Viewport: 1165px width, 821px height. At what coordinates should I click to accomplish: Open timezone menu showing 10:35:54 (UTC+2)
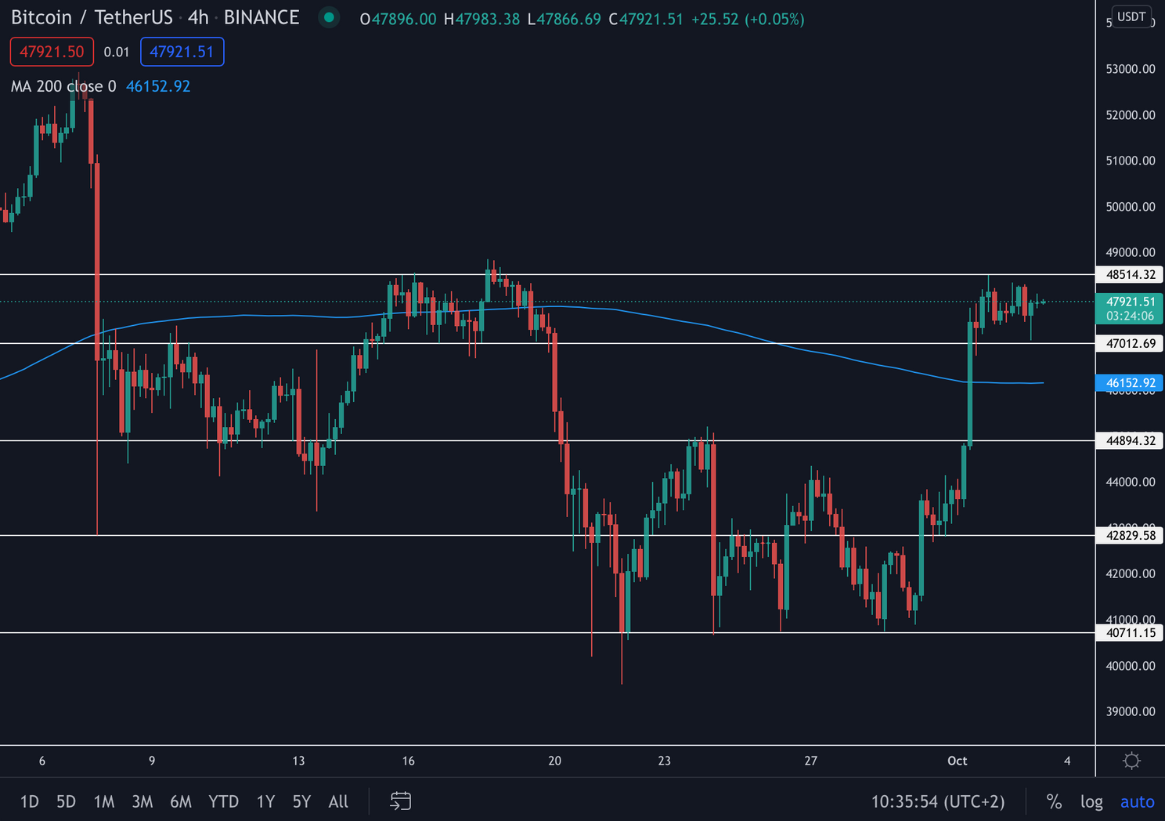(x=938, y=801)
